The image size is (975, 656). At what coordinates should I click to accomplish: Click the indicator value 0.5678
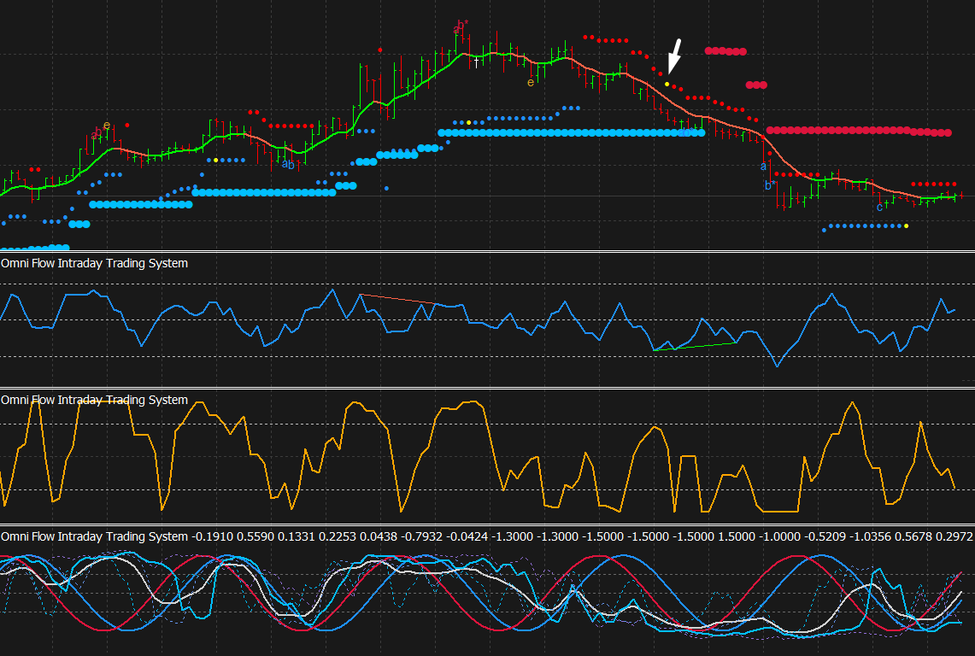913,536
